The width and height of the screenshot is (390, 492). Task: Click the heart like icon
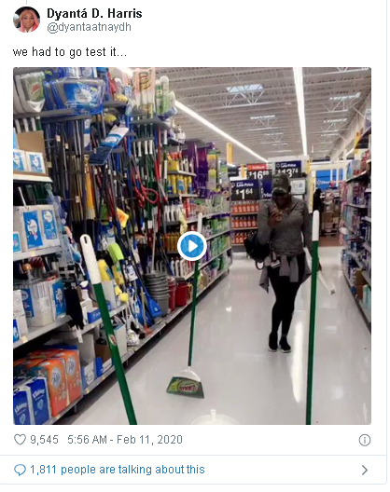point(20,440)
